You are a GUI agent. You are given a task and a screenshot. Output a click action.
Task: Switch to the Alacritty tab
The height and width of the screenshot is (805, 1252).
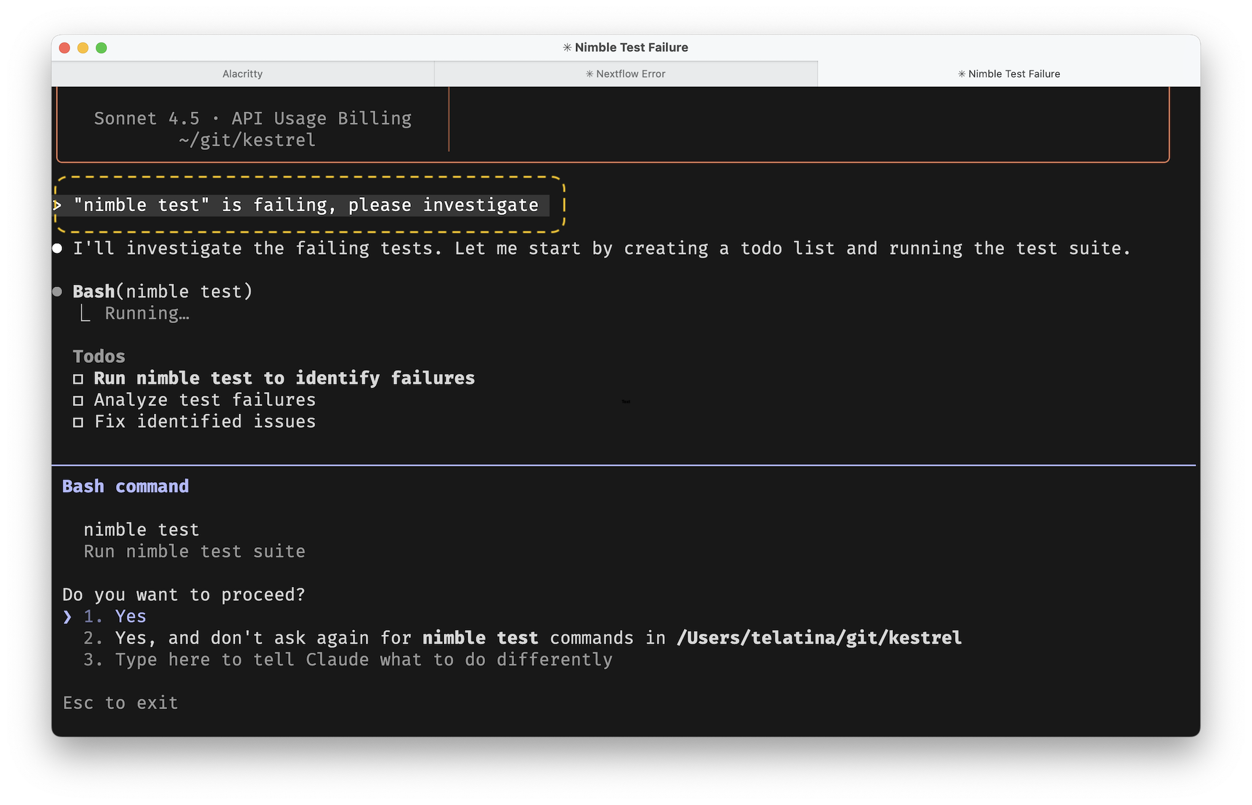243,74
